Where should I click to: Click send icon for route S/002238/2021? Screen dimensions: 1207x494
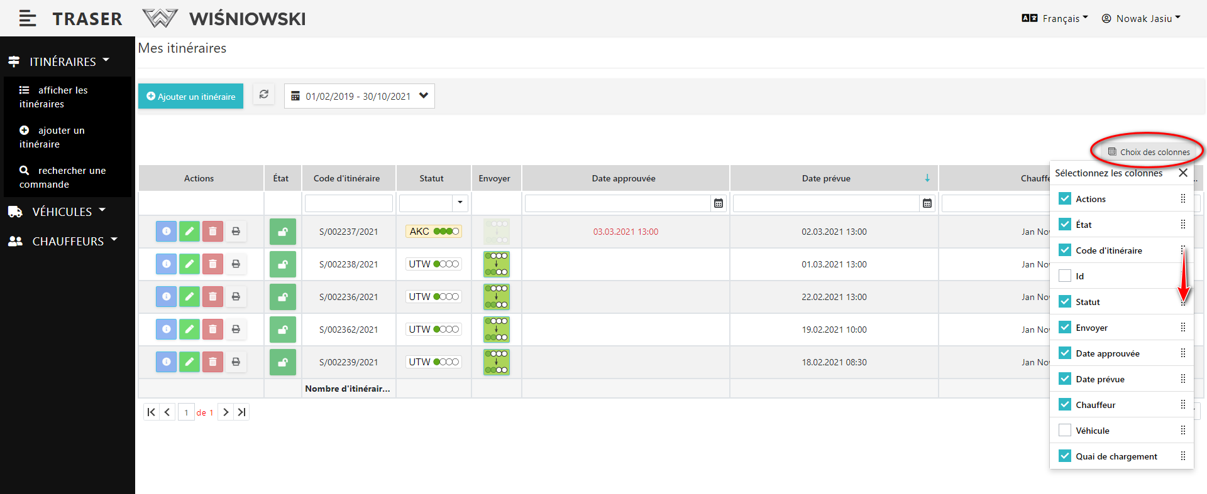[x=496, y=264]
